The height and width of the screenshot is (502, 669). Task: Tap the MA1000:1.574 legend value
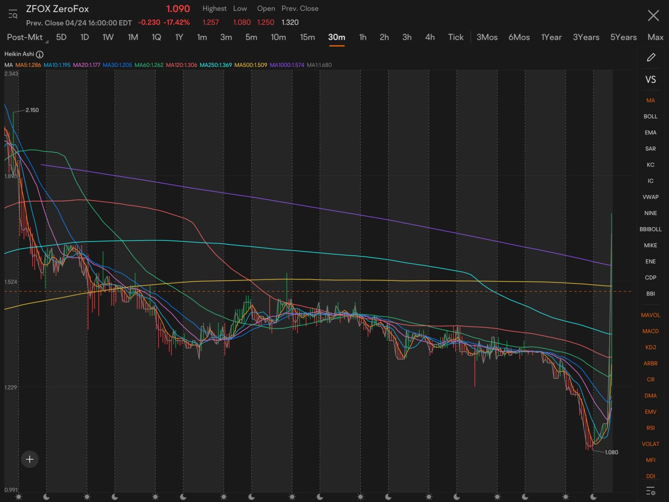pos(287,65)
